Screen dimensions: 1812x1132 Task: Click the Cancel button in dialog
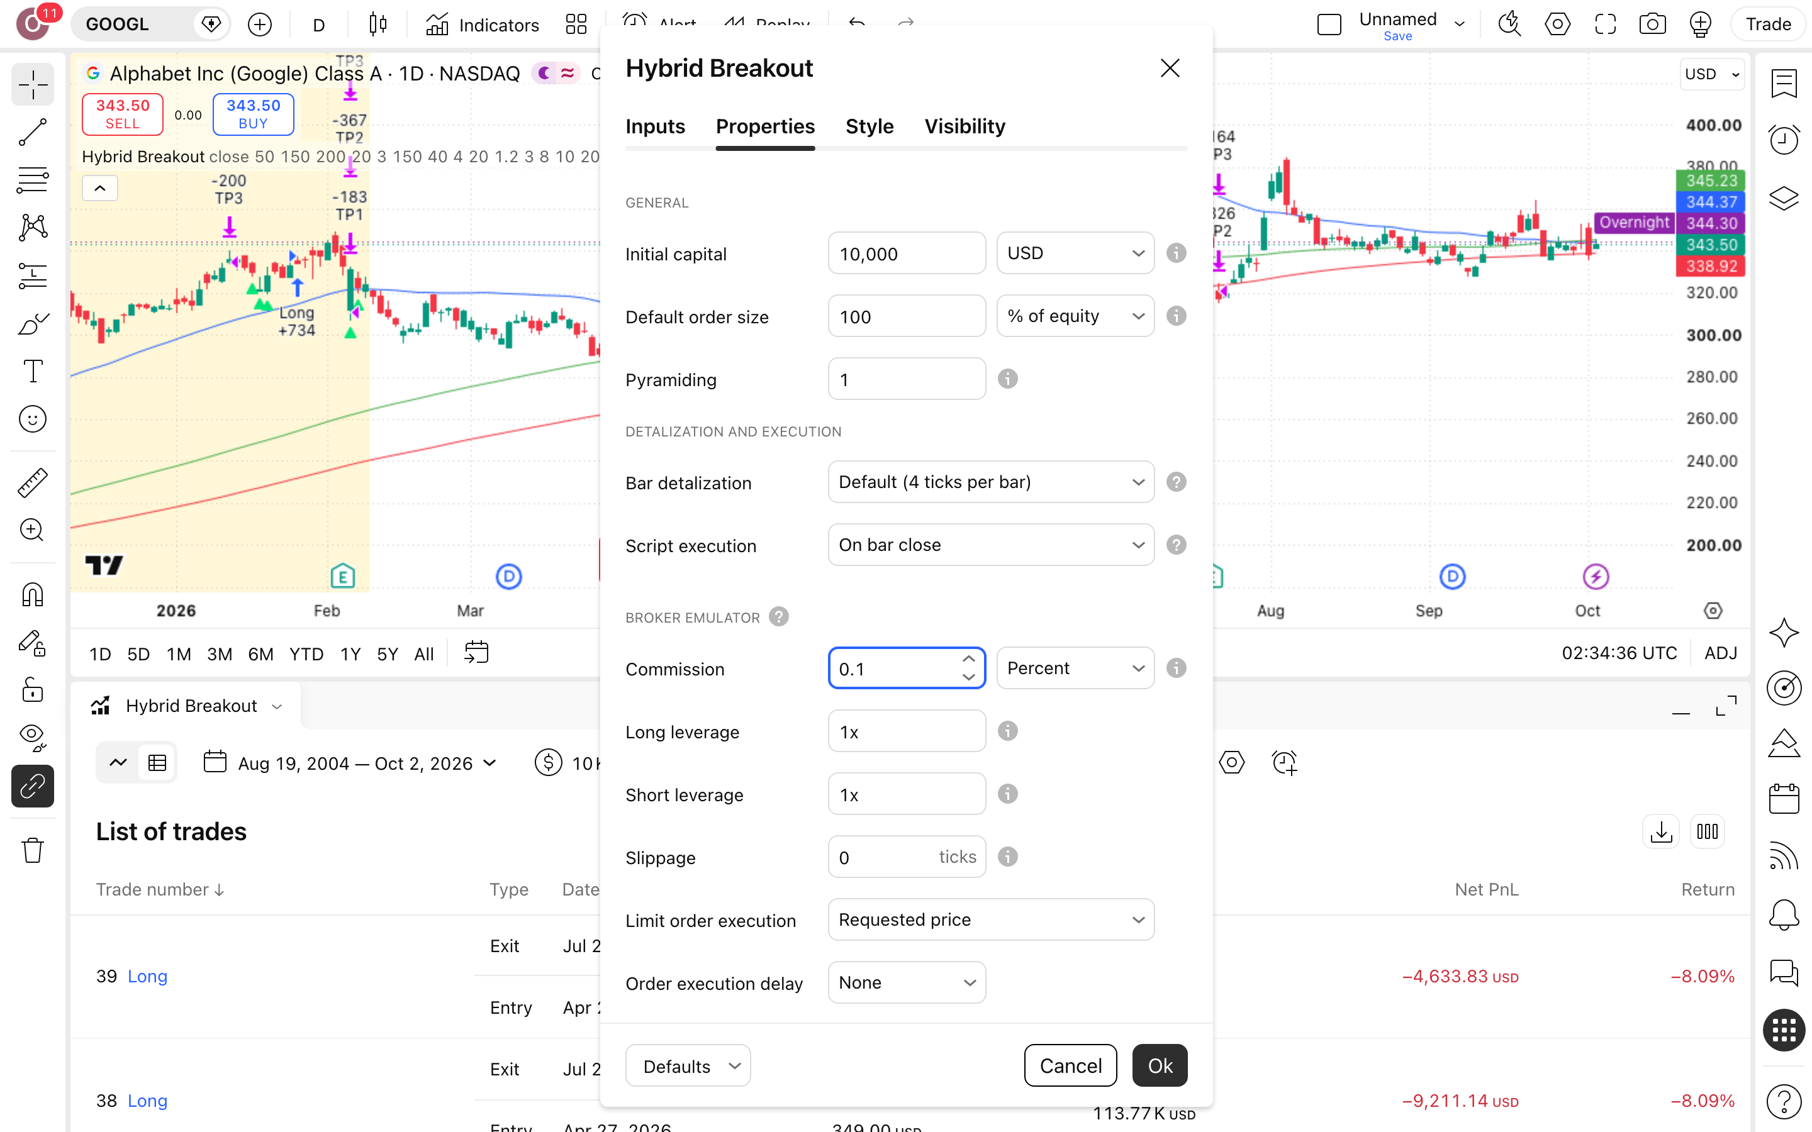pos(1070,1065)
